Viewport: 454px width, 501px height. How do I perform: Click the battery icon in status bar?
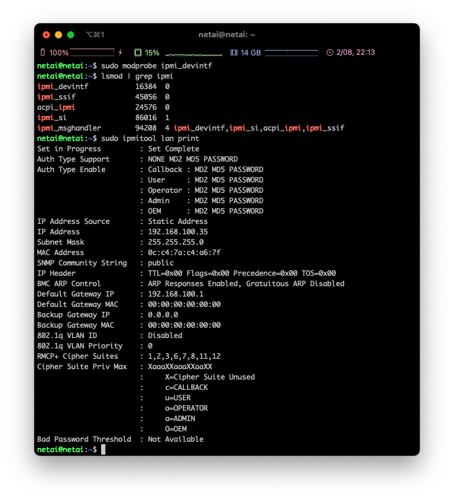point(43,52)
